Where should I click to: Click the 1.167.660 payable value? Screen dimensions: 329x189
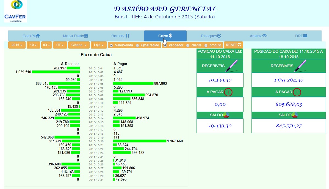tap(175, 141)
